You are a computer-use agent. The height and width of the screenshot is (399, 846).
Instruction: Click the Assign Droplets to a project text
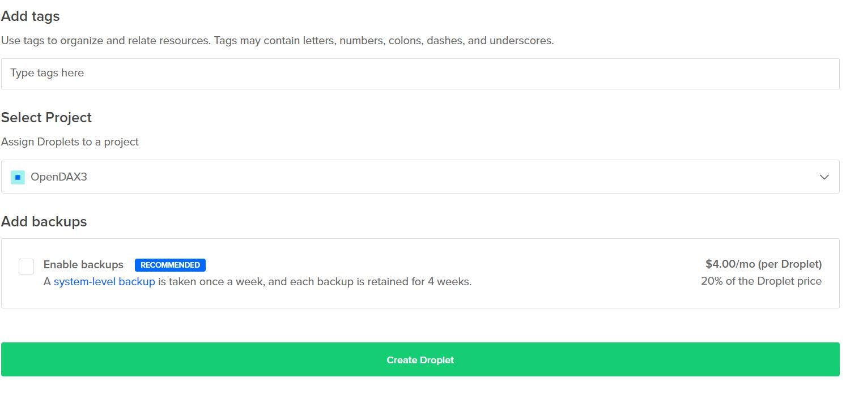tap(70, 142)
